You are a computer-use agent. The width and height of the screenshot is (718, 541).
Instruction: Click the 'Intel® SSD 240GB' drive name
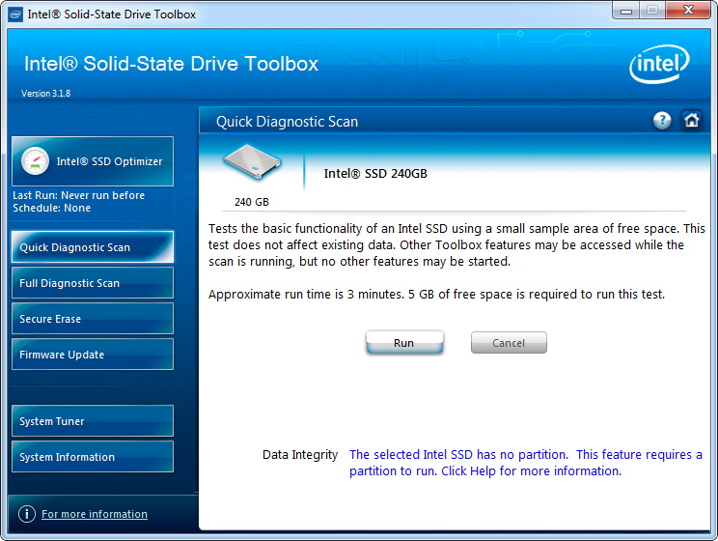coord(375,173)
